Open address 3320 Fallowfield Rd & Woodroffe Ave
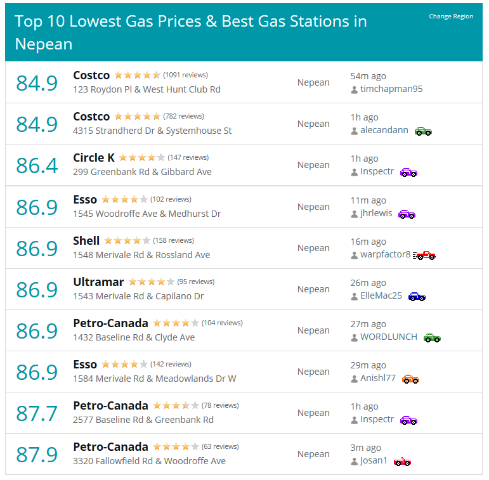Viewport: 489px width, 480px height. (149, 461)
